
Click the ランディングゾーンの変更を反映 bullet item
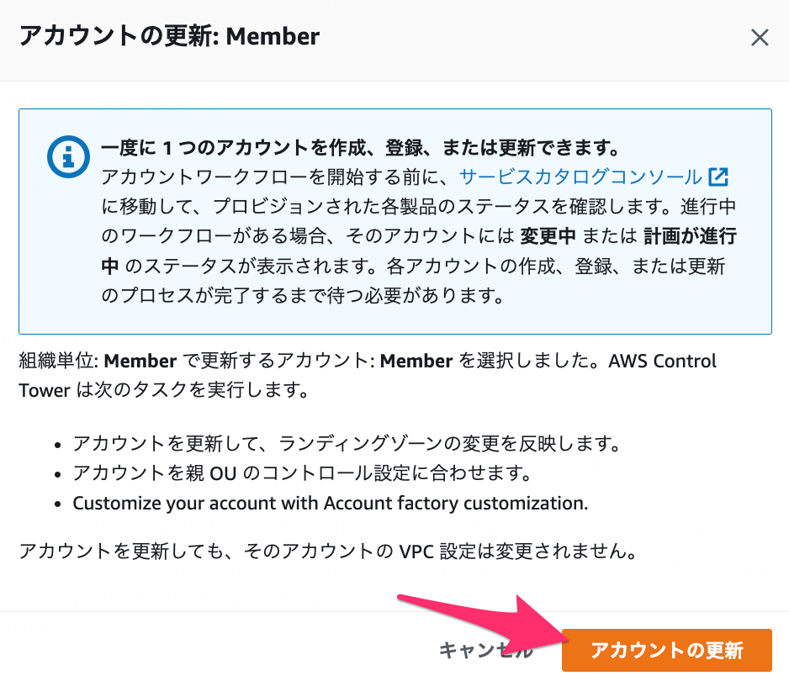tap(347, 444)
